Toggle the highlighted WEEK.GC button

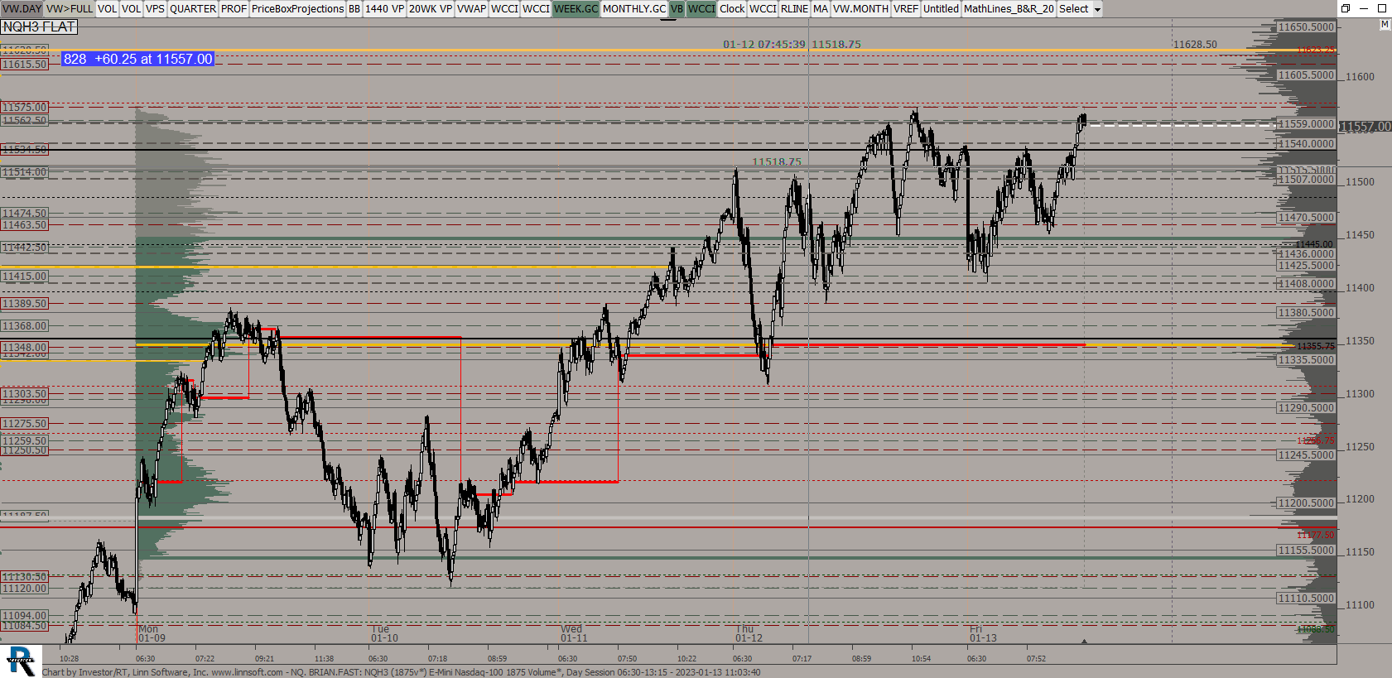[576, 9]
